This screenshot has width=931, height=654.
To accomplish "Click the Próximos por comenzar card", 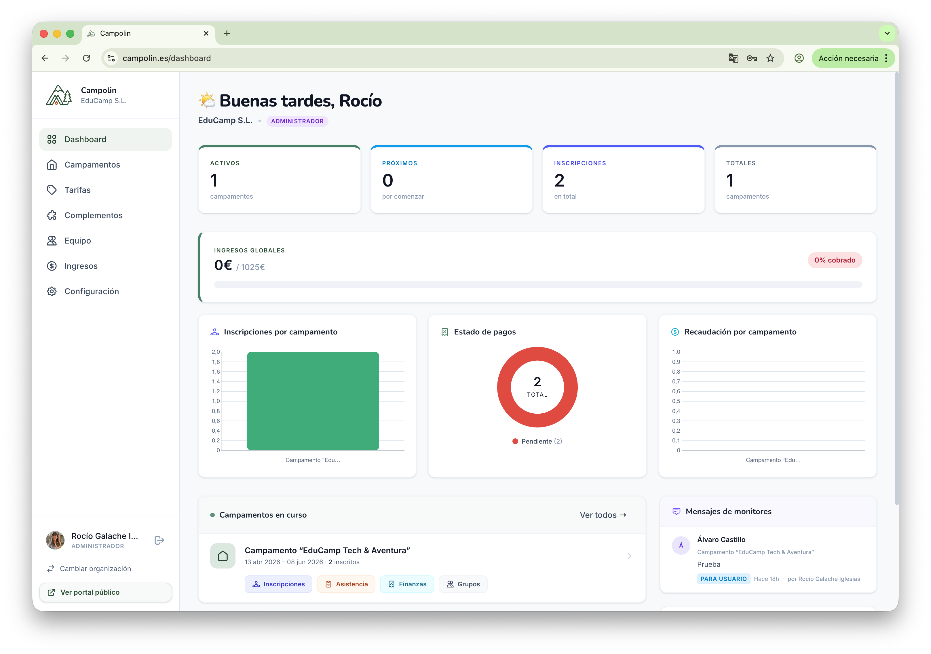I will coord(451,179).
